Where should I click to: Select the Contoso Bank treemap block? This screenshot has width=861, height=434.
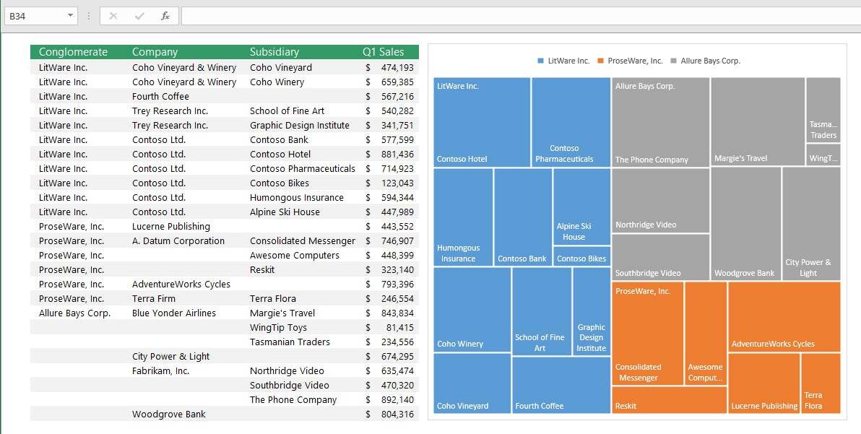(x=523, y=217)
